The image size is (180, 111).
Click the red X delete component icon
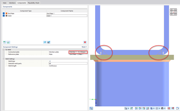[x=85, y=42]
